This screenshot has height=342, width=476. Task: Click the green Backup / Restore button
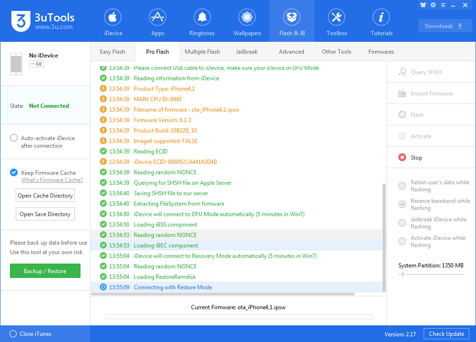coord(45,271)
